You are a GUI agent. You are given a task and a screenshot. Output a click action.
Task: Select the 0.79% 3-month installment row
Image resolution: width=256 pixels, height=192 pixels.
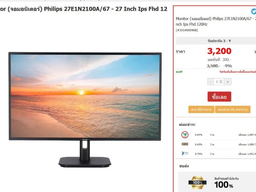217,154
